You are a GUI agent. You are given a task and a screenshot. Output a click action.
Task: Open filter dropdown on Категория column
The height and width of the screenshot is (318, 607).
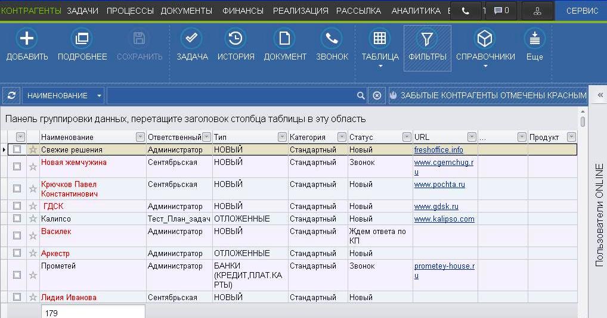tap(342, 137)
